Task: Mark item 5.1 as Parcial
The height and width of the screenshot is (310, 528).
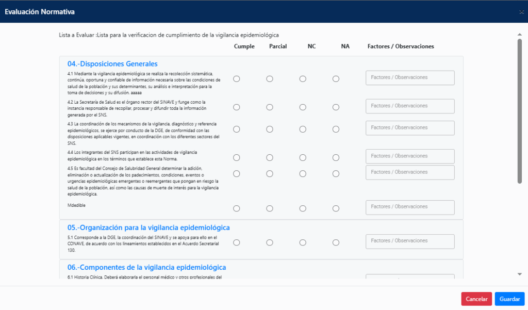Action: [x=270, y=242]
